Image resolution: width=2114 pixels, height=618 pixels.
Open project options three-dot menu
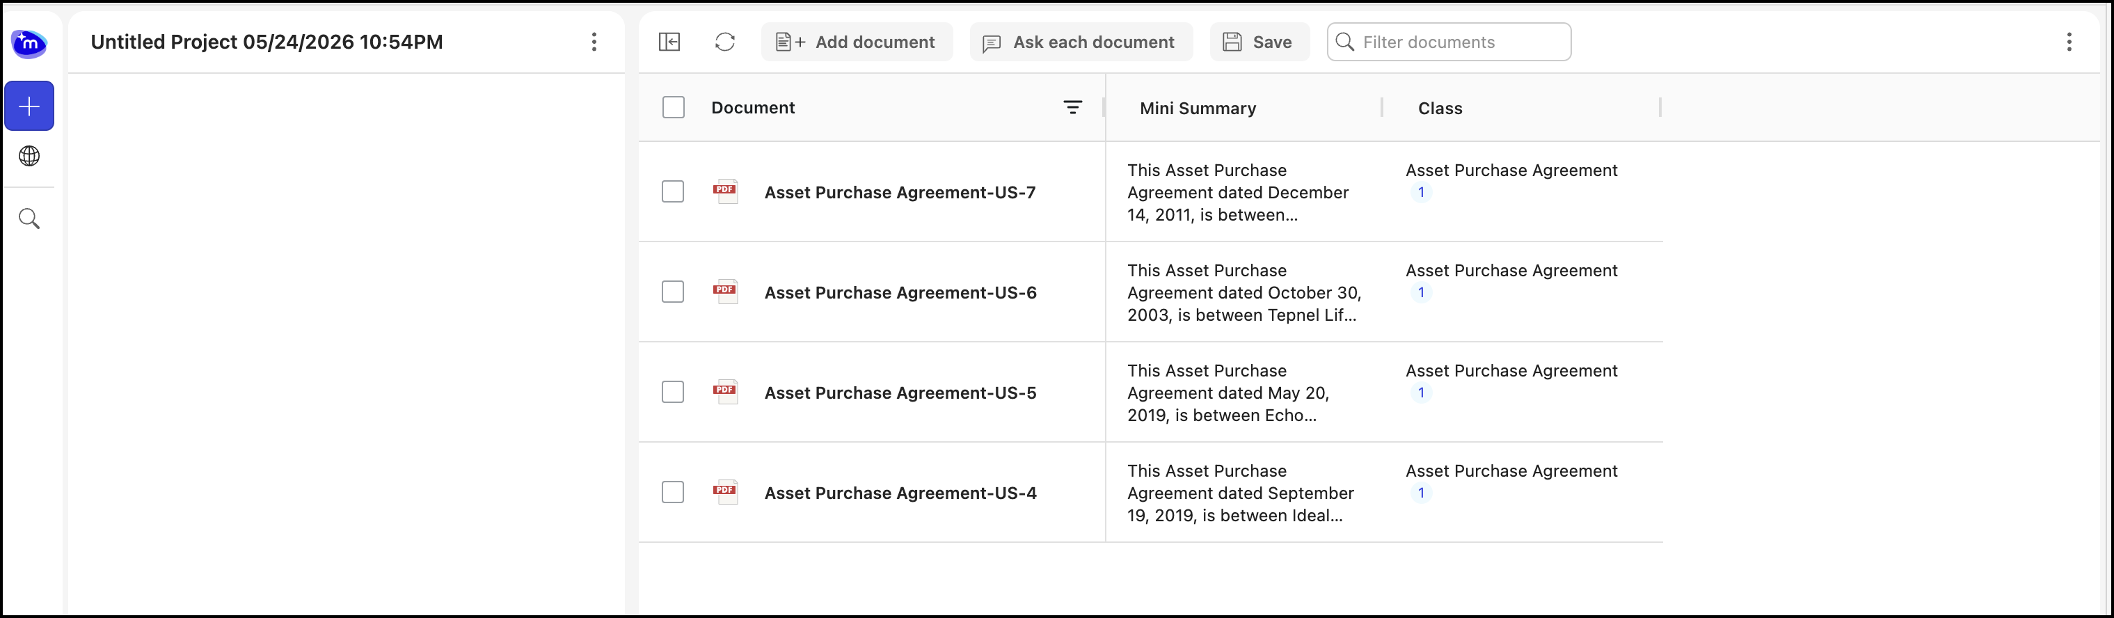pyautogui.click(x=594, y=42)
